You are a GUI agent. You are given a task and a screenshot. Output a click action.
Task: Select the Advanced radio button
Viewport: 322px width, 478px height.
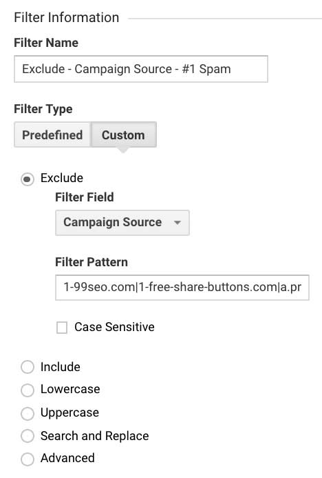click(28, 459)
